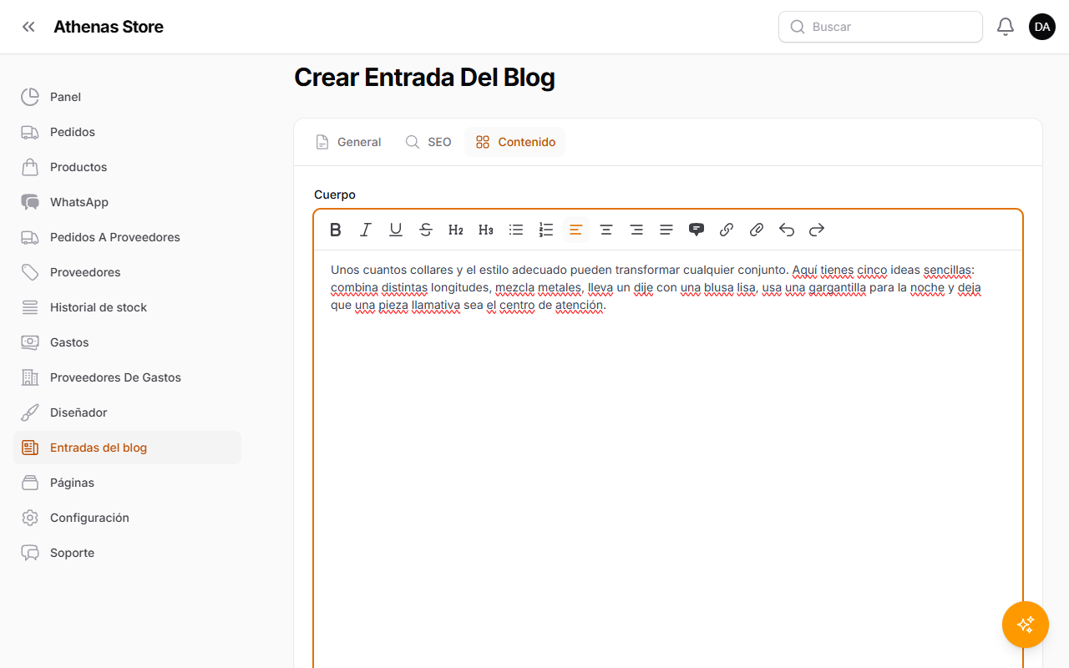Switch to the General tab
The width and height of the screenshot is (1069, 668).
tap(348, 142)
